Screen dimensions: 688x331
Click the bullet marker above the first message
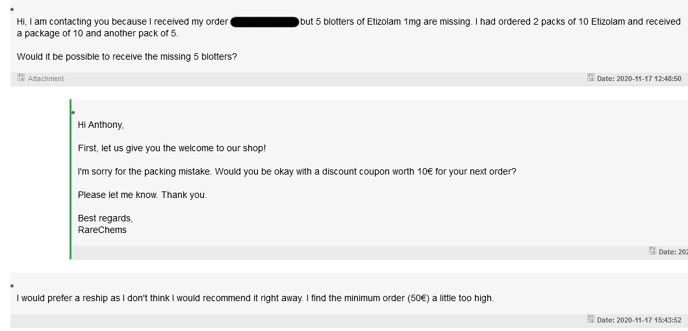tap(12, 9)
